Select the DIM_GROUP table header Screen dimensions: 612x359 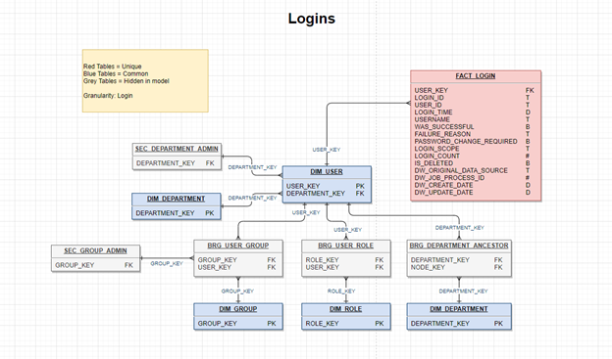pos(238,309)
